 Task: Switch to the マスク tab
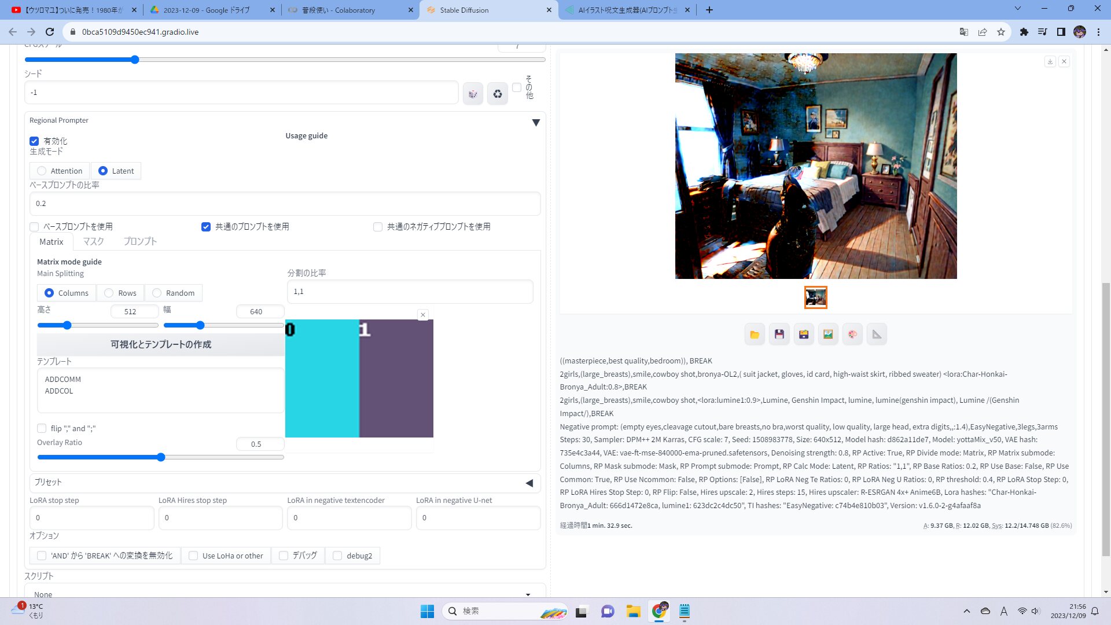click(93, 241)
